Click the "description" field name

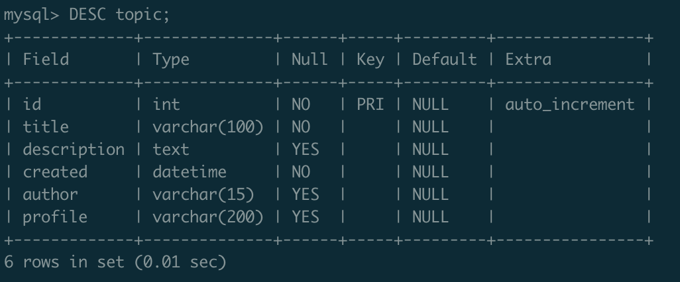tap(74, 150)
